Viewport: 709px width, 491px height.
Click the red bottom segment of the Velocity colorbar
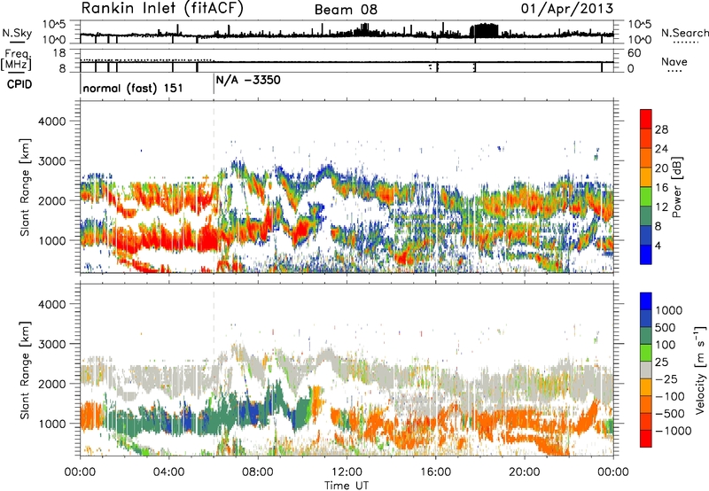(x=646, y=439)
